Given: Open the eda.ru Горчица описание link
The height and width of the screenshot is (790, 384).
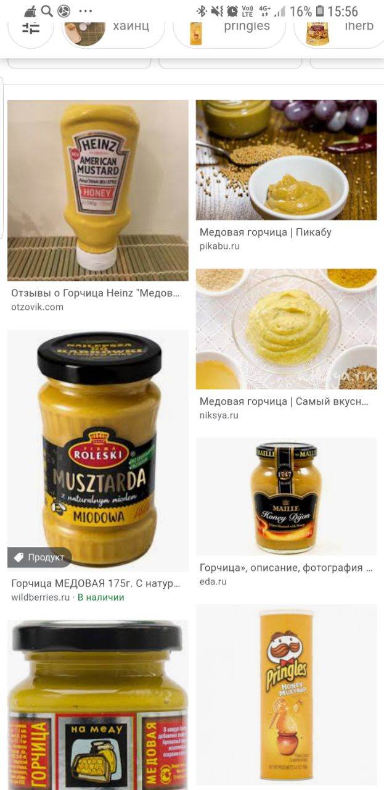Looking at the screenshot, I should (x=286, y=574).
